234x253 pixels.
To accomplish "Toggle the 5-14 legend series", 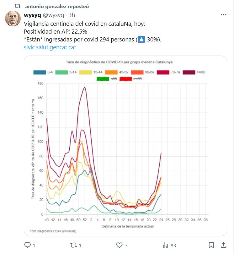I will click(x=65, y=72).
